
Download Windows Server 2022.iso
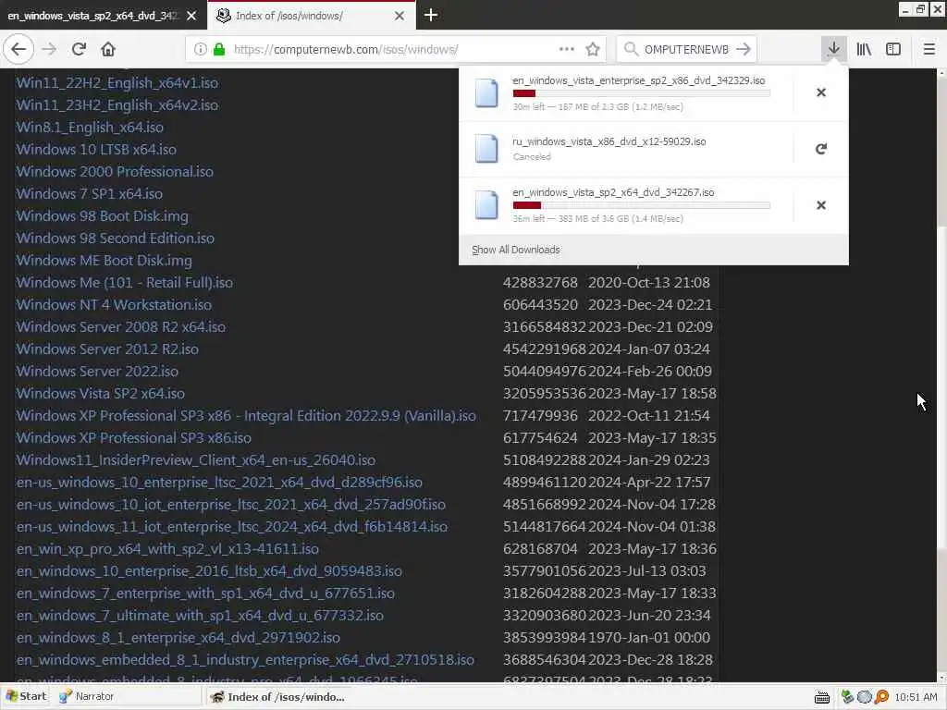coord(97,372)
